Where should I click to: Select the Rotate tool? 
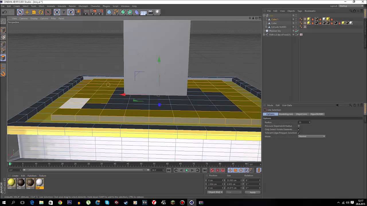coord(41,12)
